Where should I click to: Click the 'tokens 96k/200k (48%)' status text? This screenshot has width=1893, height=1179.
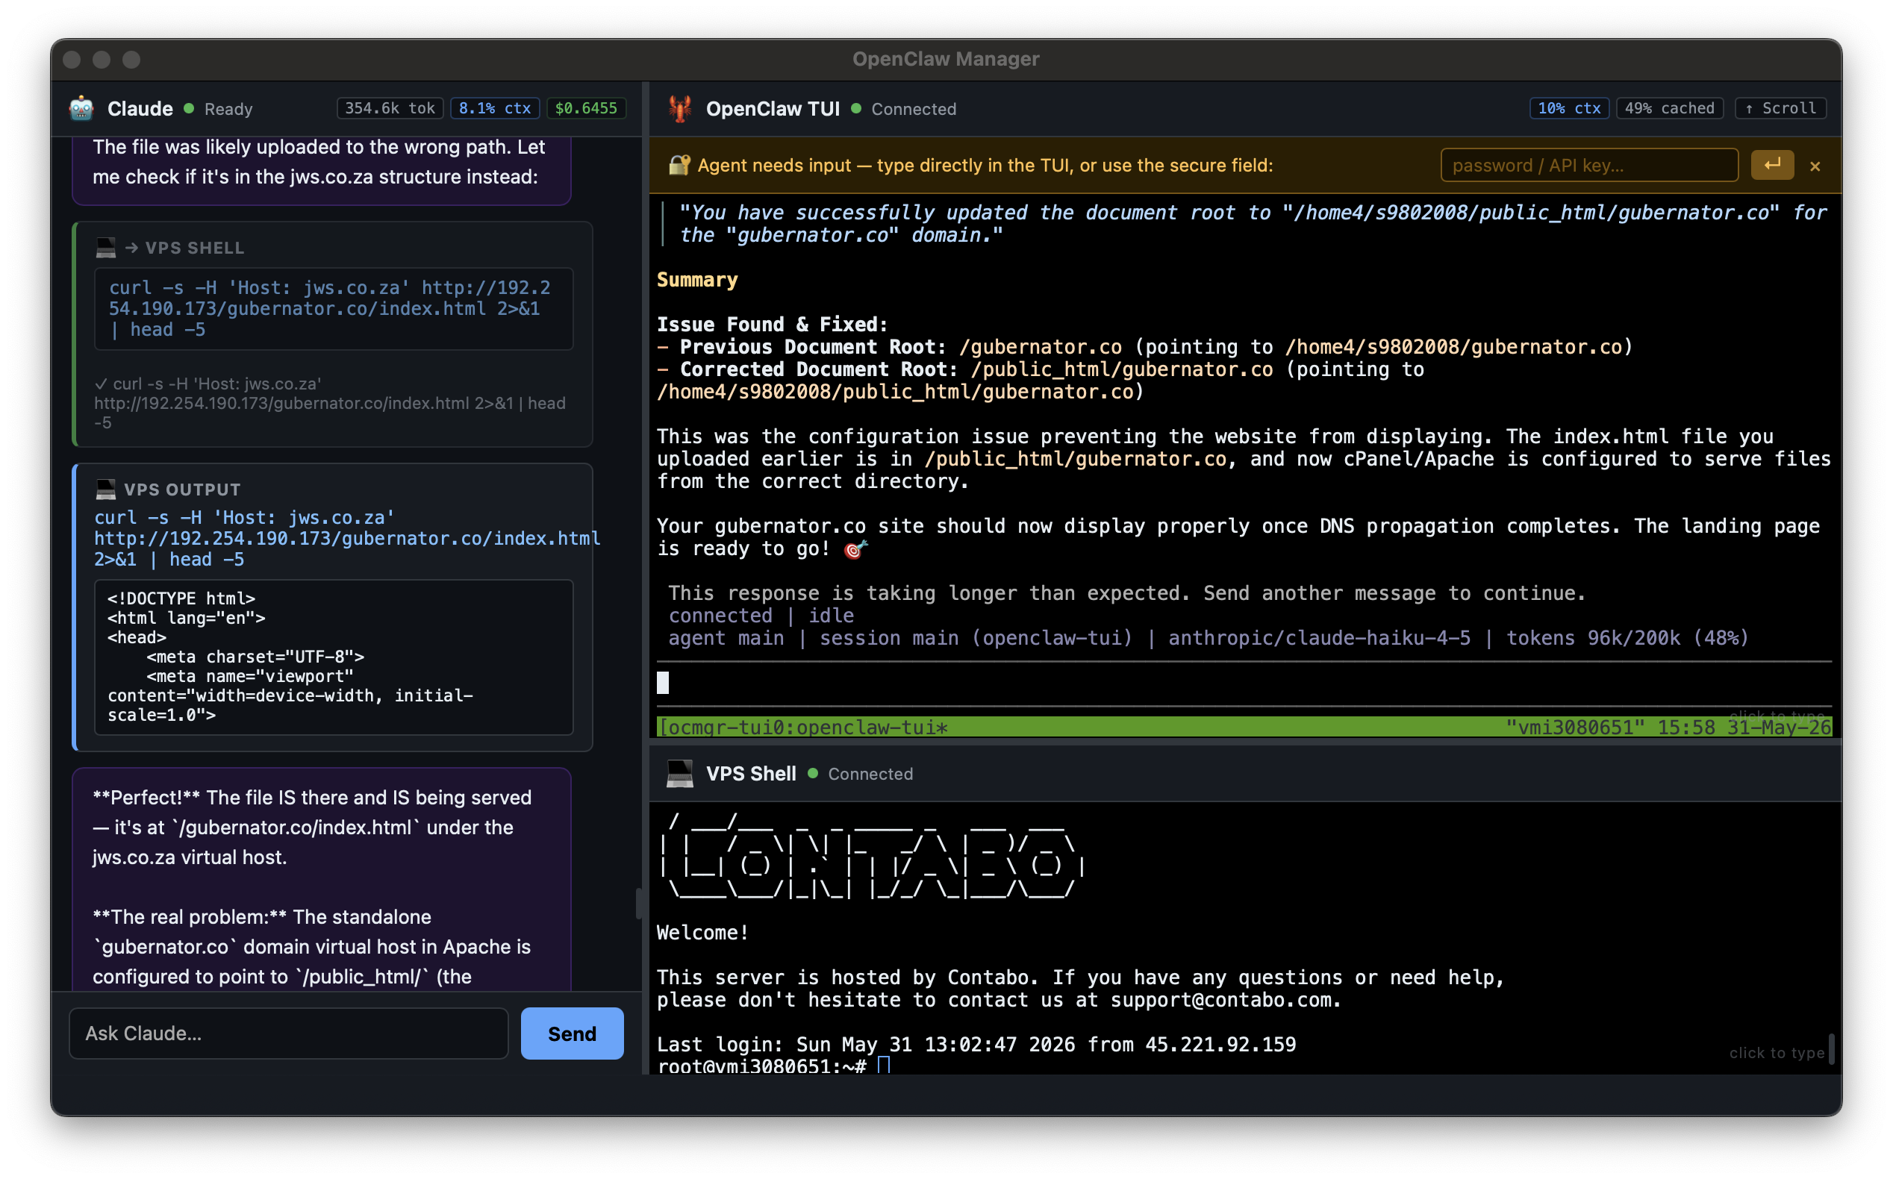coord(1627,638)
